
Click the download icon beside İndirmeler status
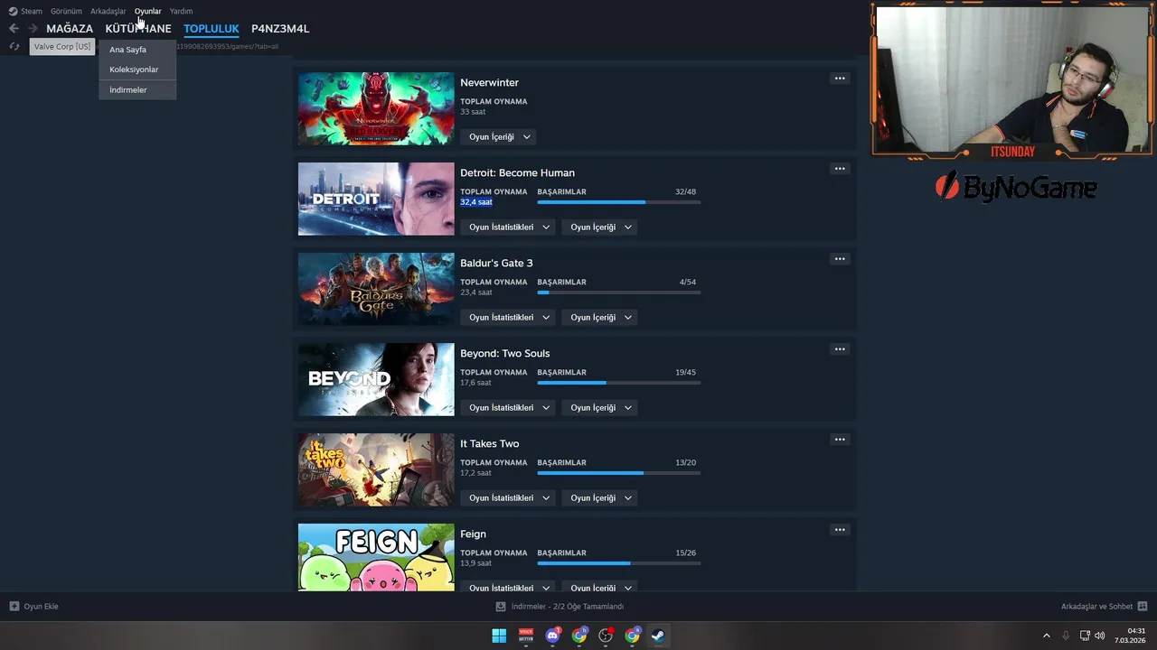click(501, 607)
